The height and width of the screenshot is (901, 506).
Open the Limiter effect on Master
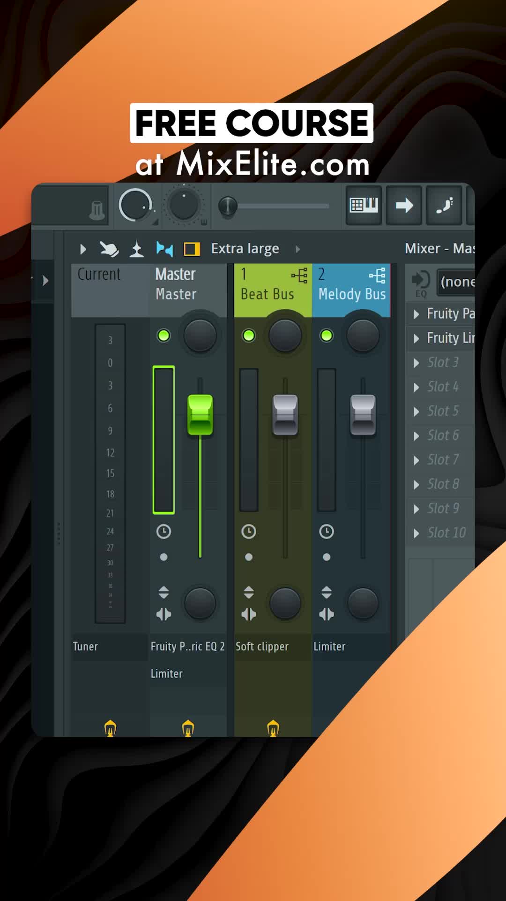188,674
